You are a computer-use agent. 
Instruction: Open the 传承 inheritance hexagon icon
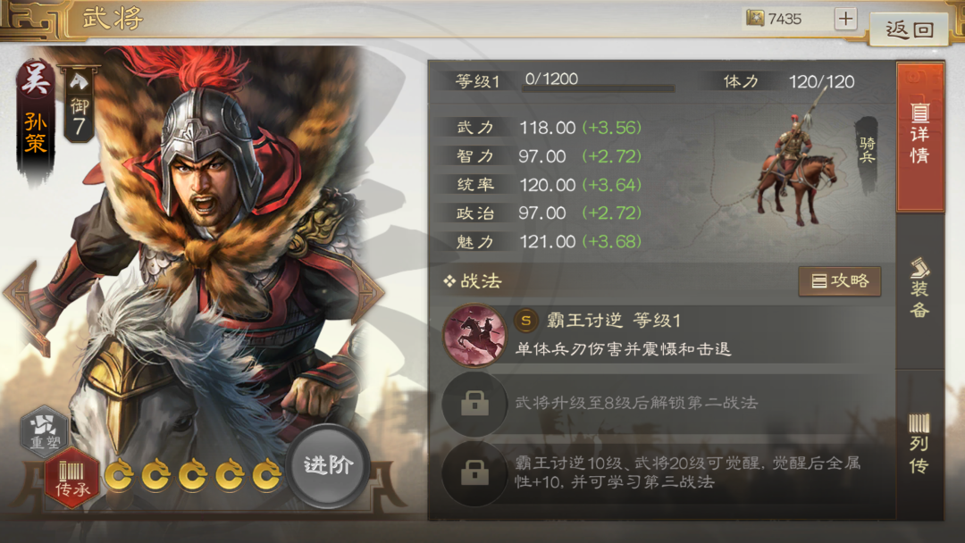71,479
